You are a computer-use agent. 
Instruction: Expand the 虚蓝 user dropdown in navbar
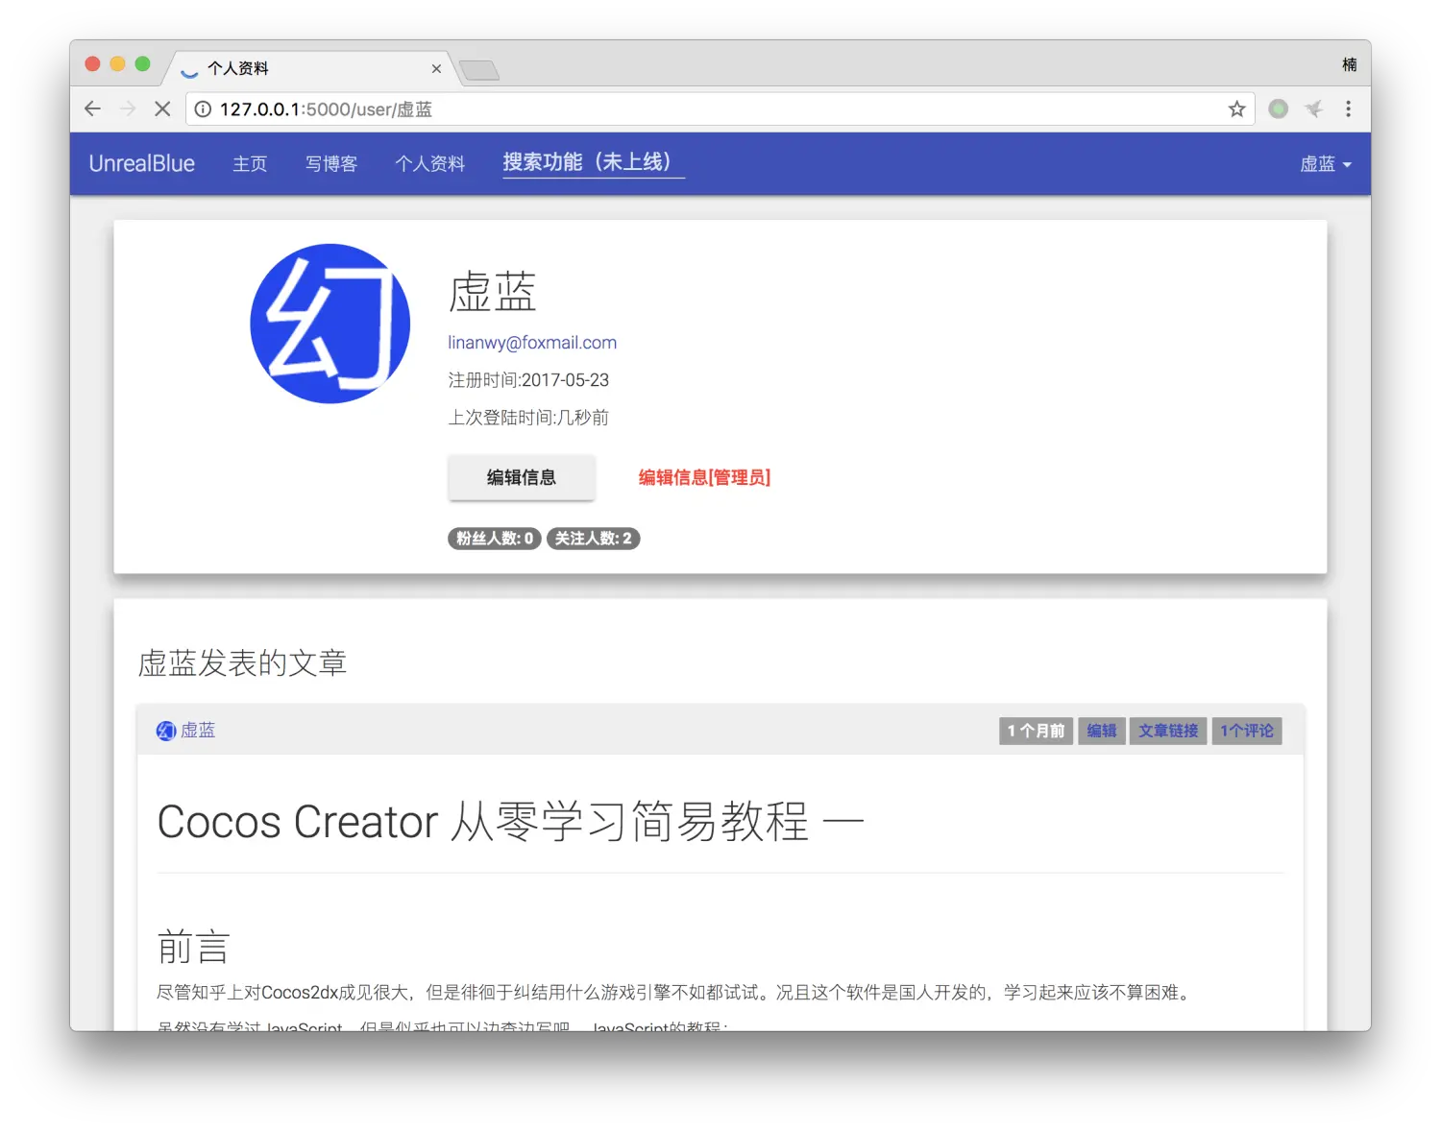click(1326, 164)
